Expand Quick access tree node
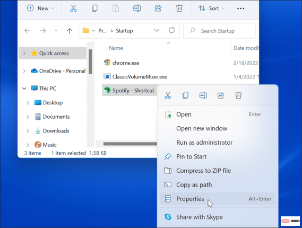Viewport: 302px width, 228px height. (x=24, y=54)
